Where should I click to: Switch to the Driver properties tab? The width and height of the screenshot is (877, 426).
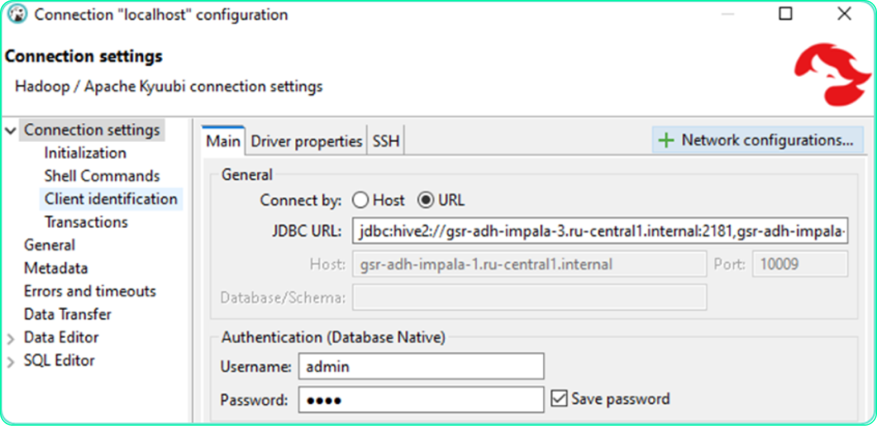click(306, 141)
